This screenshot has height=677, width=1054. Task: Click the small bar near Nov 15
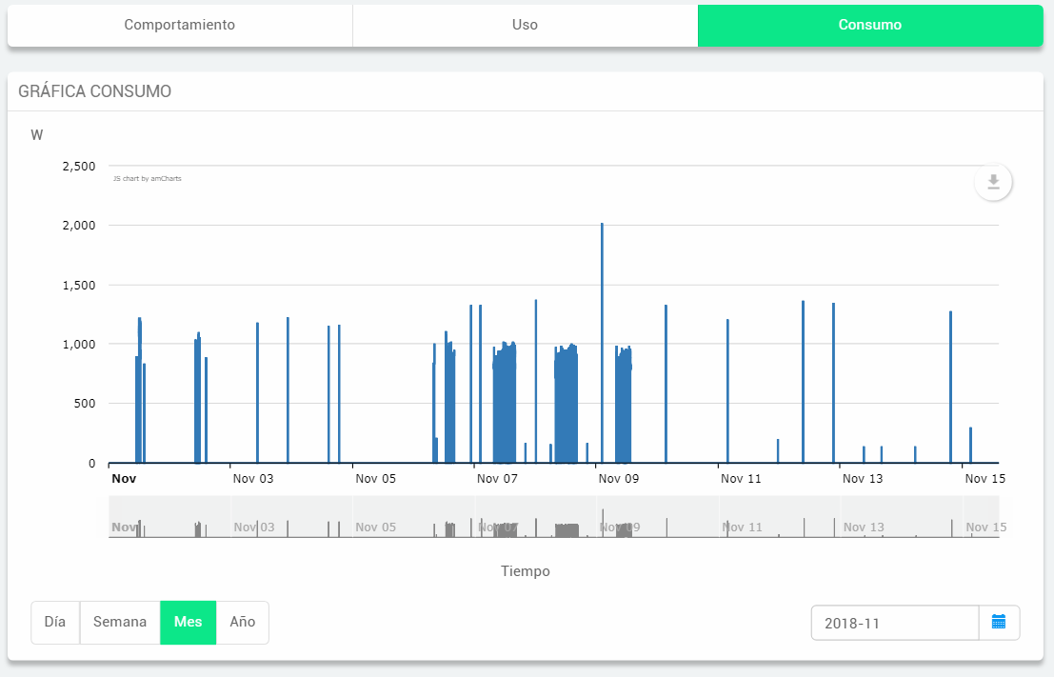coord(970,446)
